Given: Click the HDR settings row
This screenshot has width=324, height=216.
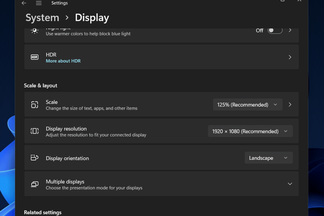Looking at the screenshot, I should tap(162, 57).
